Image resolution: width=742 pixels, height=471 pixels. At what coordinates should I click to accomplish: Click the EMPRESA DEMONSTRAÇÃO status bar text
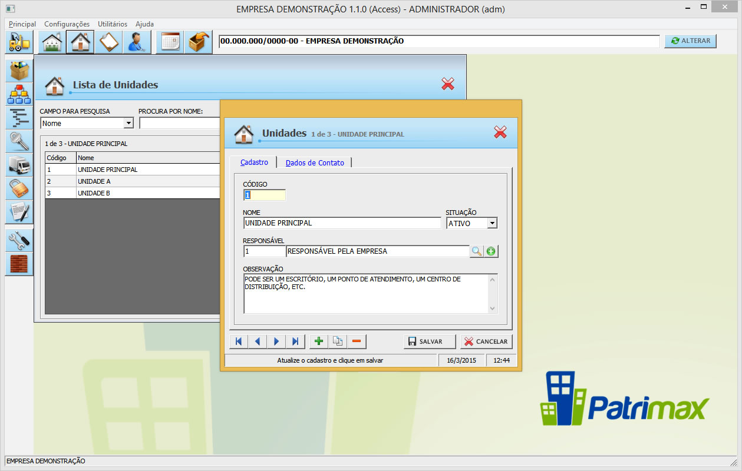pyautogui.click(x=46, y=461)
